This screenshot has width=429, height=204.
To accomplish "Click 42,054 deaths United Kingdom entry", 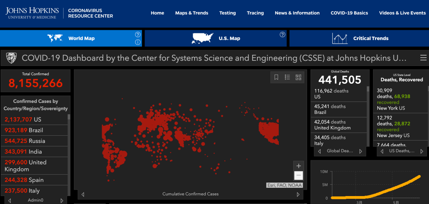I will pyautogui.click(x=339, y=125).
